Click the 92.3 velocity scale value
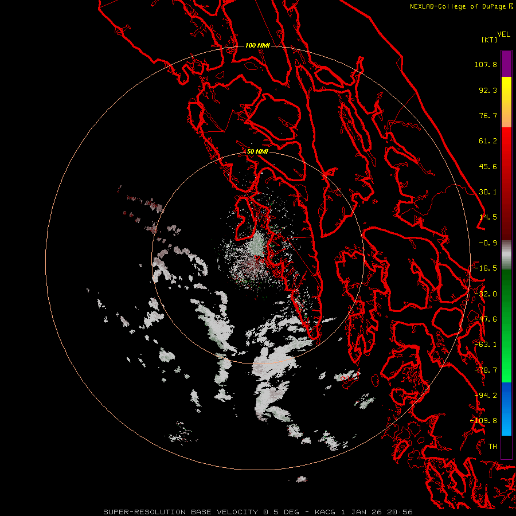516x516 pixels. point(488,90)
